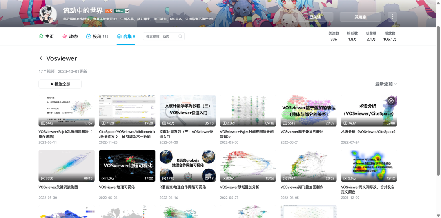
Task: Toggle the 已关注 follow button
Action: 314,17
